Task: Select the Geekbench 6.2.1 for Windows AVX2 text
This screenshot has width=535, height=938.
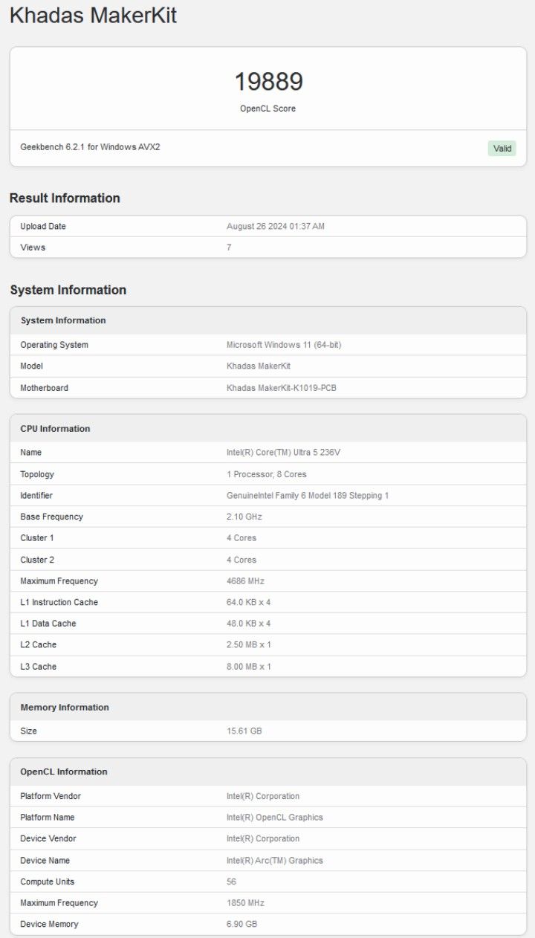Action: [x=90, y=147]
